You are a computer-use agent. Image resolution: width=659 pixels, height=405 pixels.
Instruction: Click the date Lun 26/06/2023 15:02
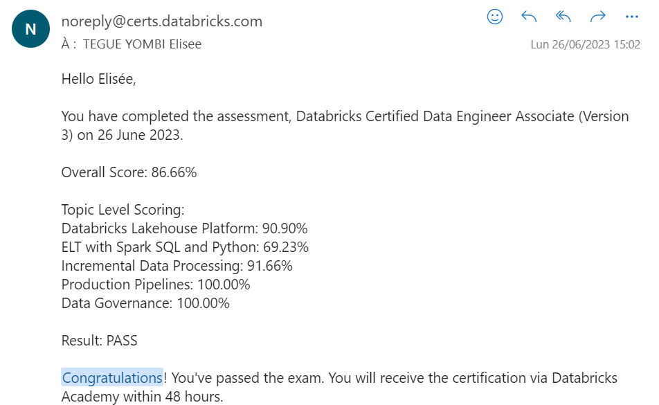(585, 44)
